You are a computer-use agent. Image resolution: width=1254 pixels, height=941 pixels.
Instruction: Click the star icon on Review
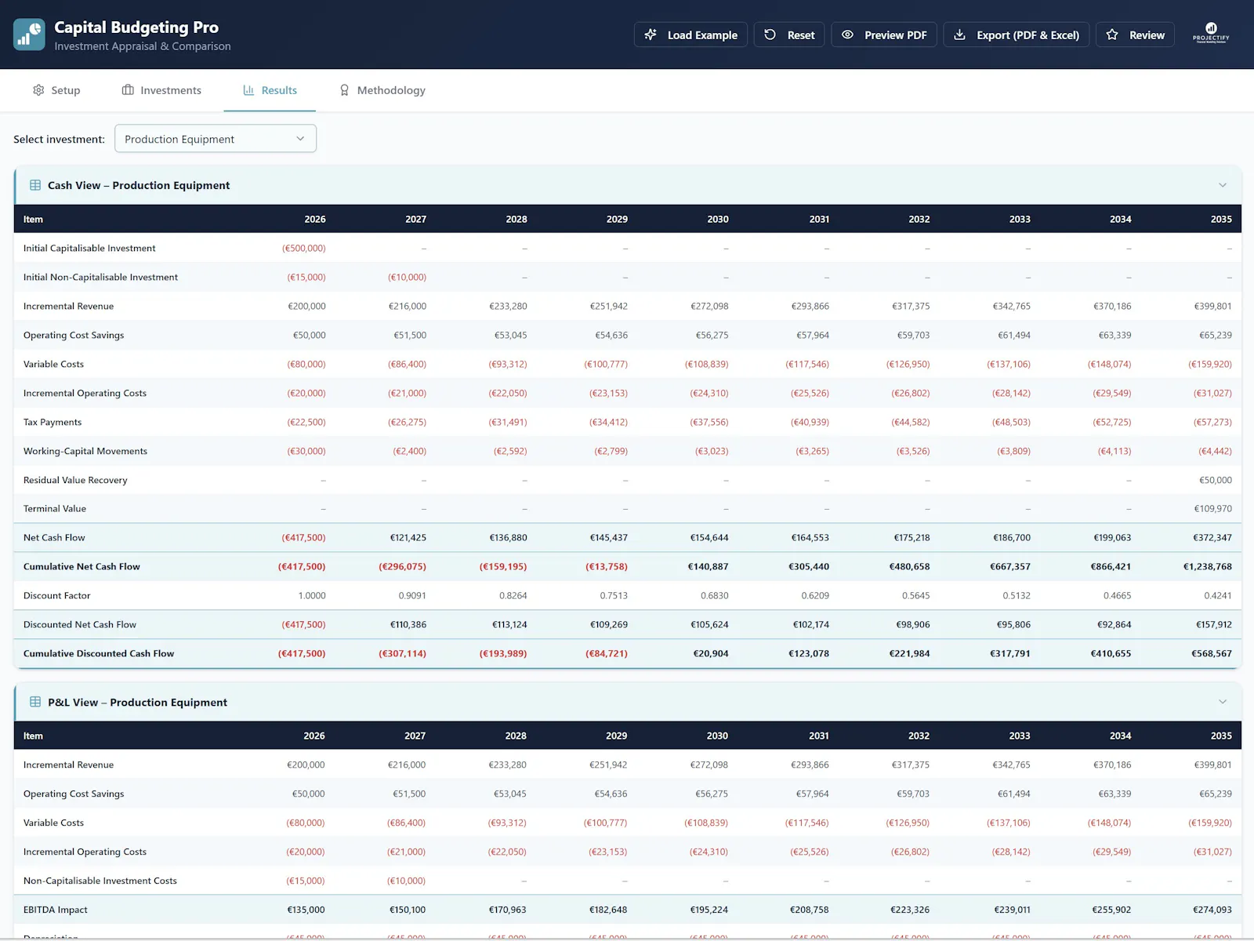point(1112,35)
